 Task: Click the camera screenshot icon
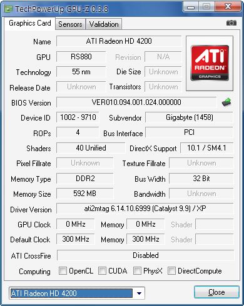tap(231, 22)
